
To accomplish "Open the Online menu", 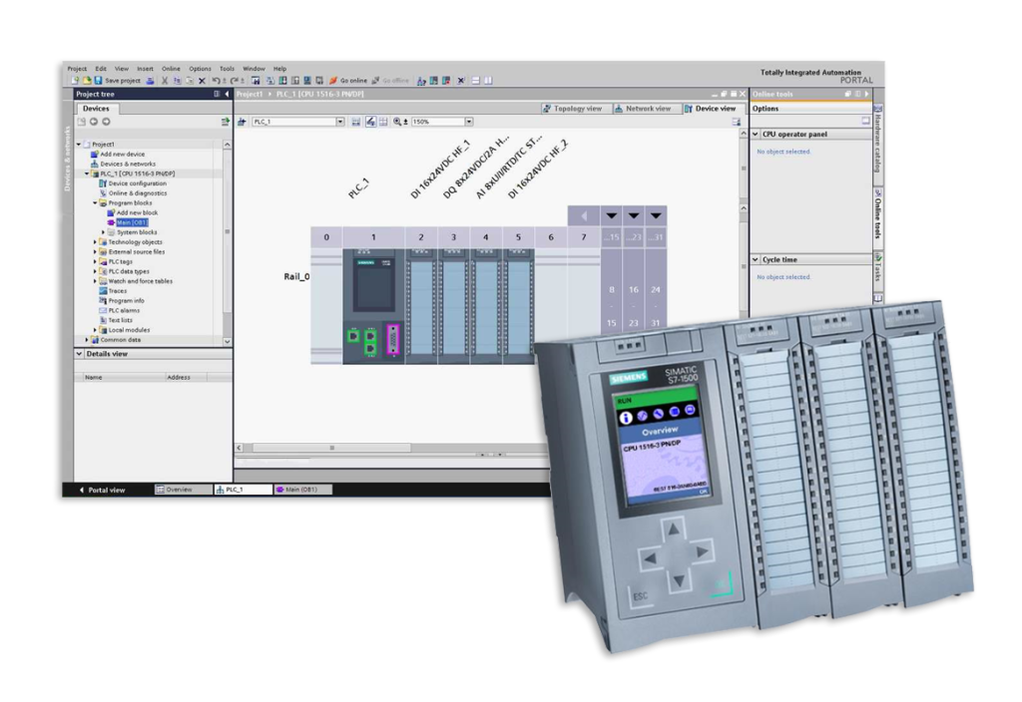I will click(171, 69).
